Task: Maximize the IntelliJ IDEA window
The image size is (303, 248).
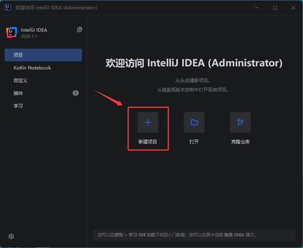Action: 275,8
